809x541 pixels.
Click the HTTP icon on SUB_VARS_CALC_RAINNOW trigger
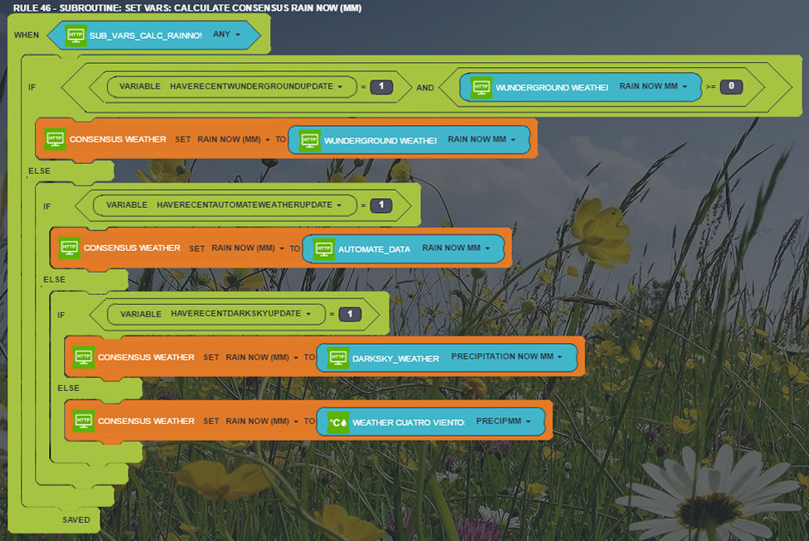[75, 36]
